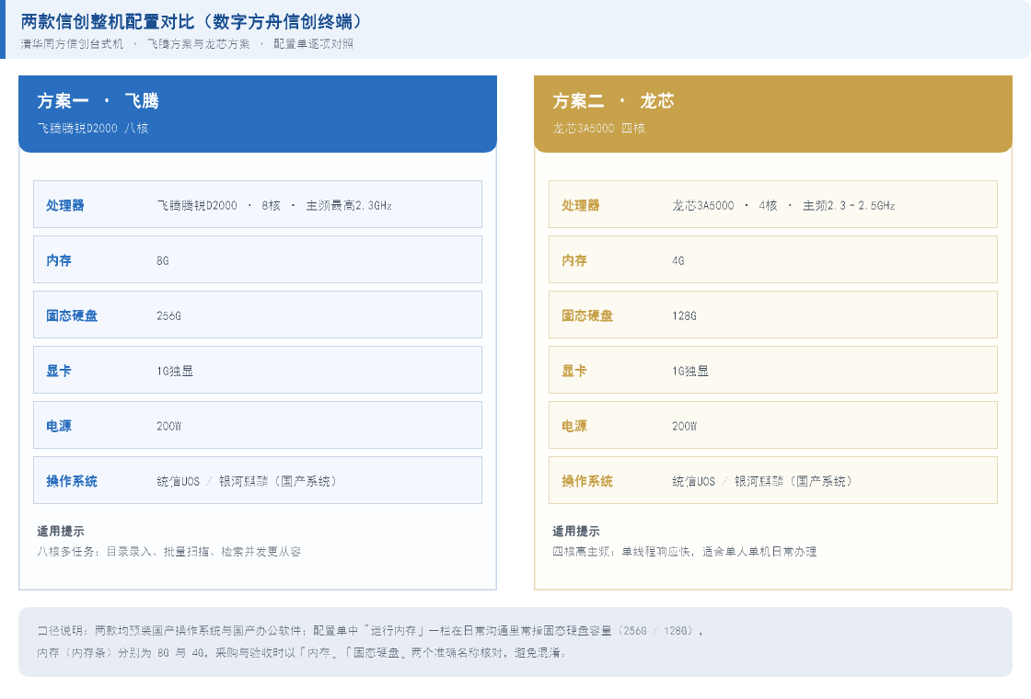Viewport: 1031px width, 699px height.
Task: Click 内存 label in 龙芯 card
Action: pyautogui.click(x=574, y=260)
